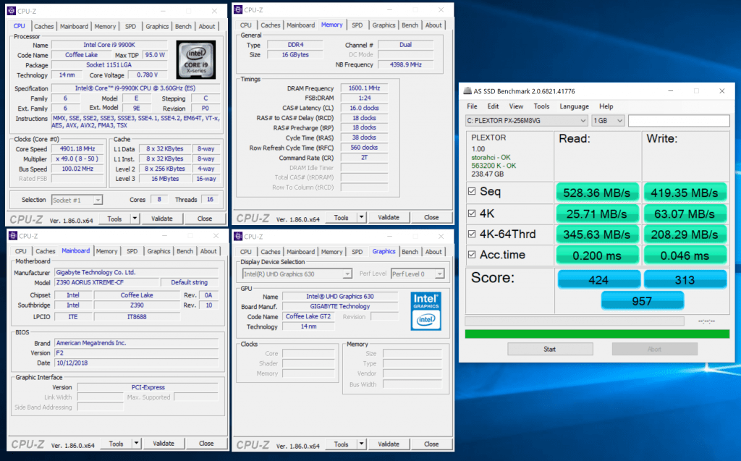Open View menu in AS SSD Benchmark

click(516, 106)
